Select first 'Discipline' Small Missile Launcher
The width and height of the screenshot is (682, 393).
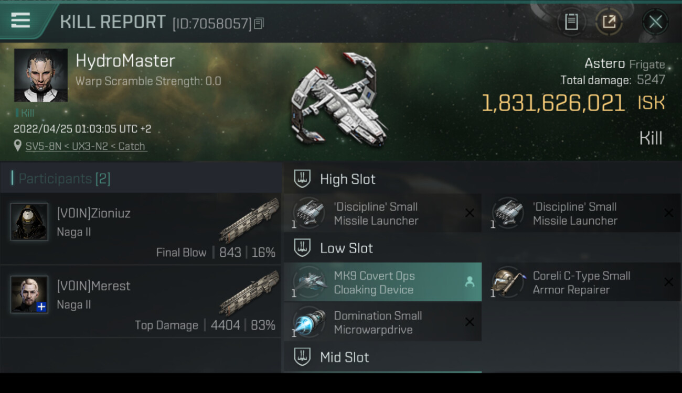[x=382, y=213]
